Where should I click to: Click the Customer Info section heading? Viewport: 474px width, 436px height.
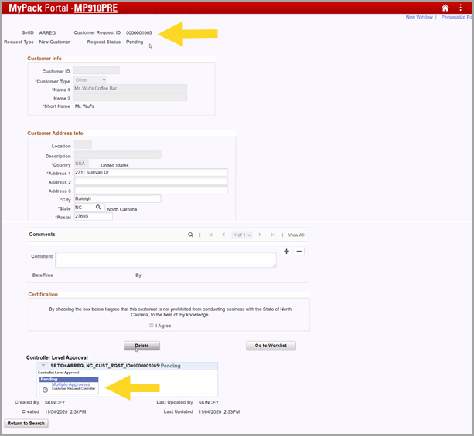pyautogui.click(x=44, y=58)
